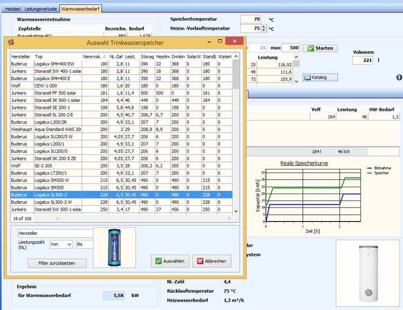Image resolution: width=403 pixels, height=310 pixels.
Task: Click the white water heater product image
Action: click(x=368, y=273)
